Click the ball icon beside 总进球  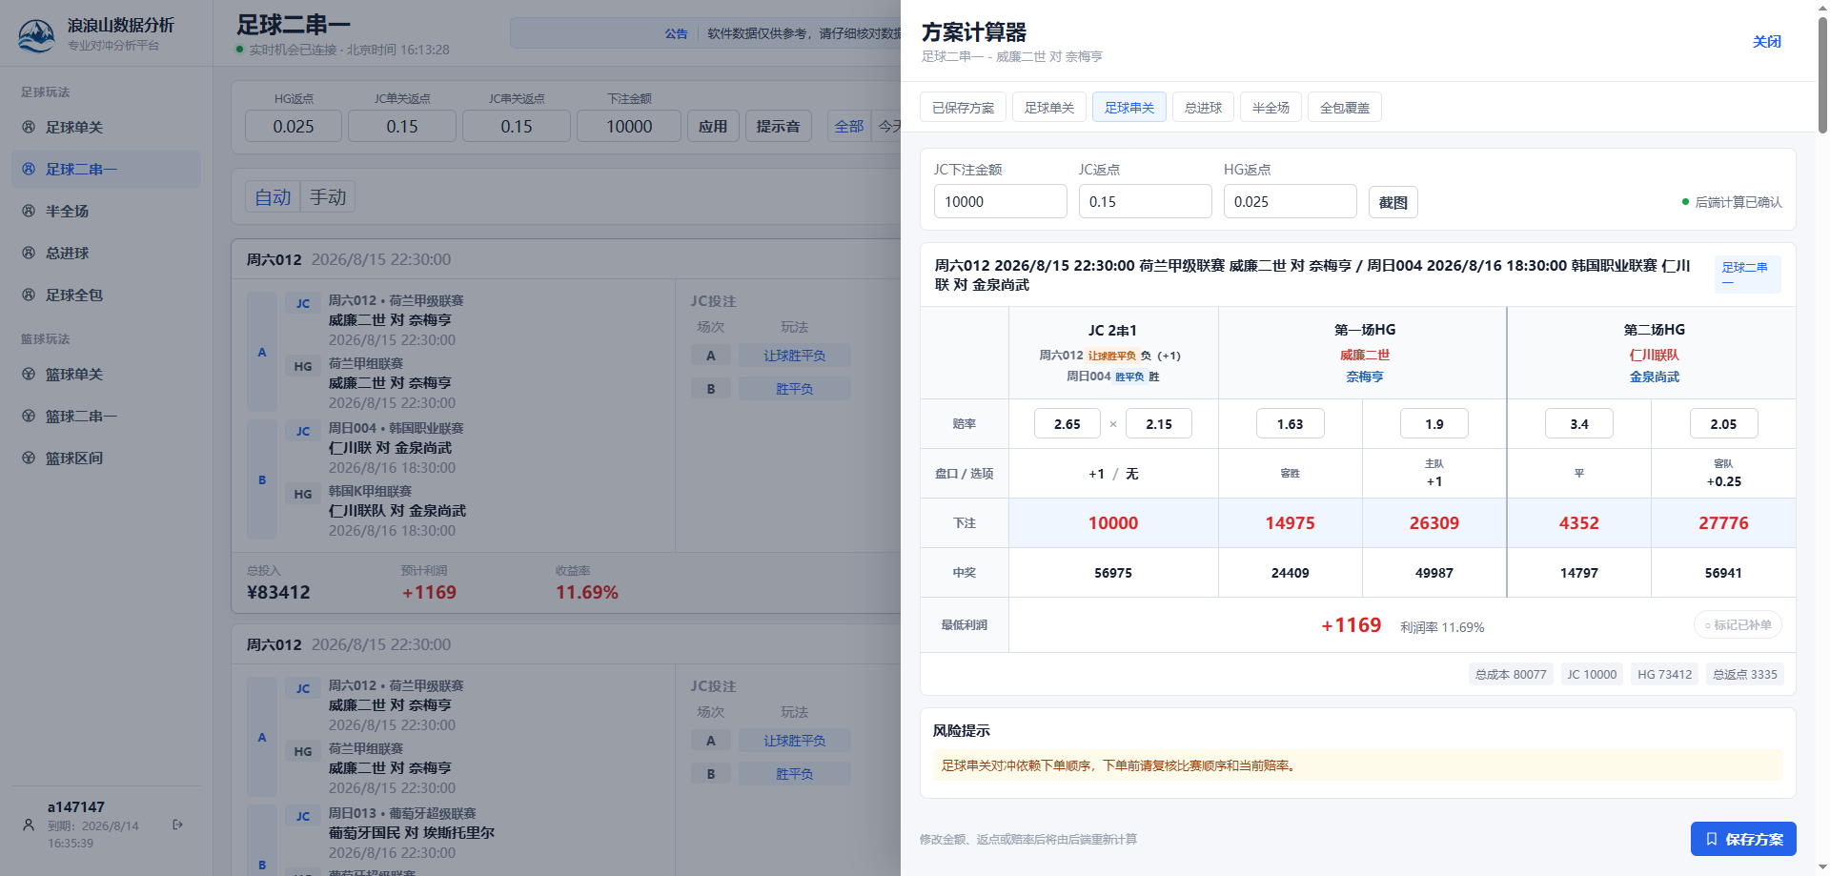(x=29, y=253)
